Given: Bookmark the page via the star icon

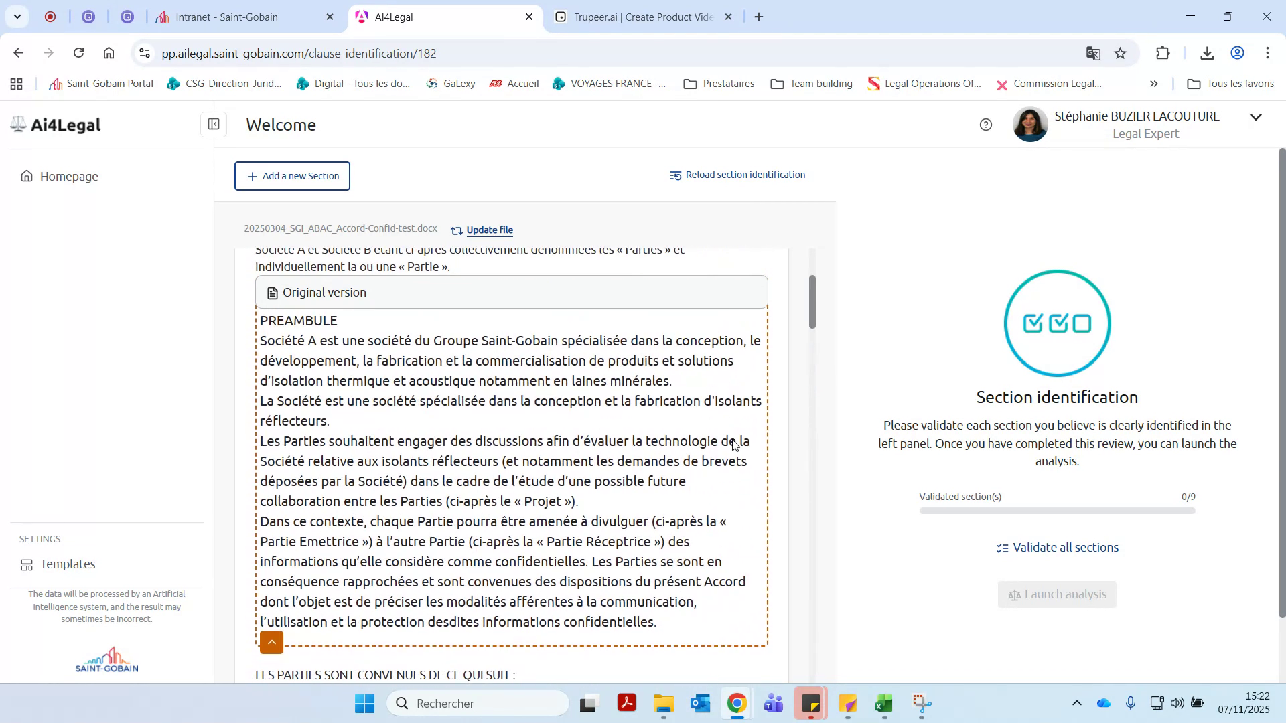Looking at the screenshot, I should 1121,53.
